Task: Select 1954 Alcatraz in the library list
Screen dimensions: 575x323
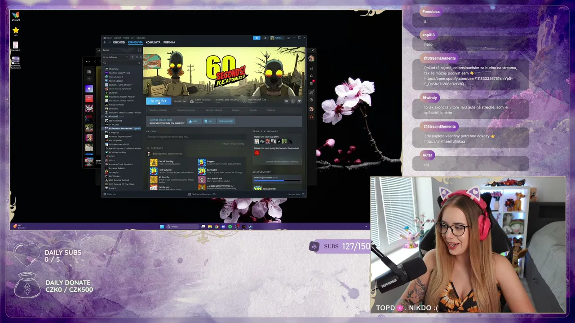Action: coord(113,121)
